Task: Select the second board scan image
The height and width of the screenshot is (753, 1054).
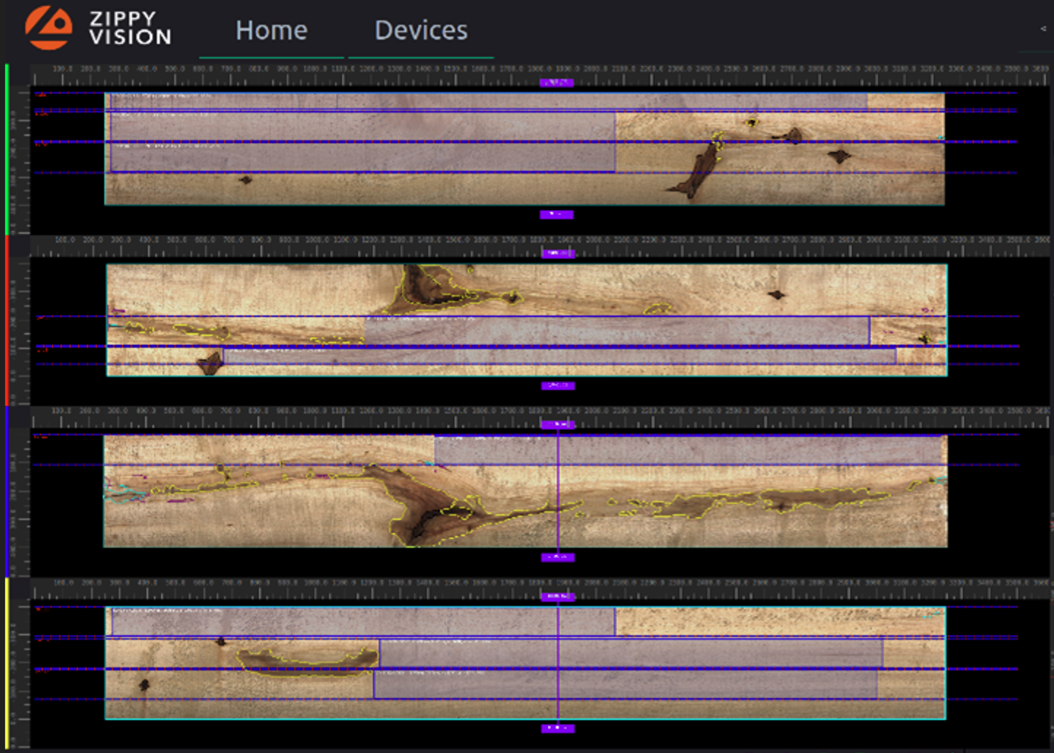Action: click(526, 320)
